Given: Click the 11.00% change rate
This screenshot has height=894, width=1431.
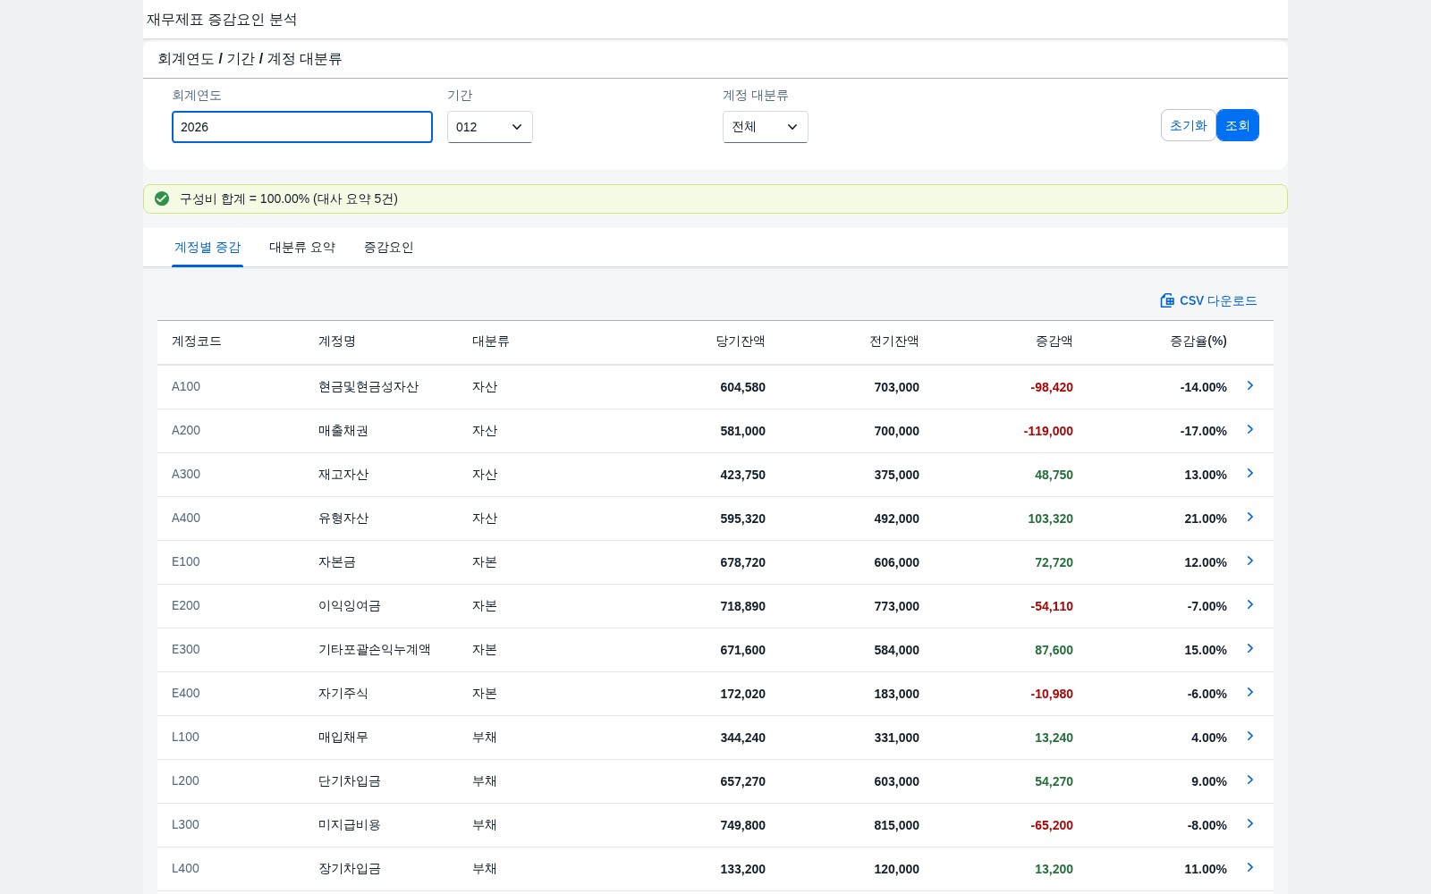Looking at the screenshot, I should click(1206, 869).
